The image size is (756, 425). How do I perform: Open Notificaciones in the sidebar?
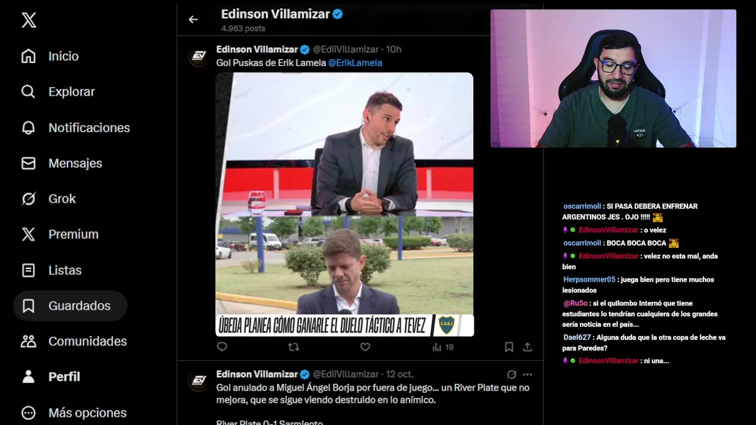coord(75,127)
